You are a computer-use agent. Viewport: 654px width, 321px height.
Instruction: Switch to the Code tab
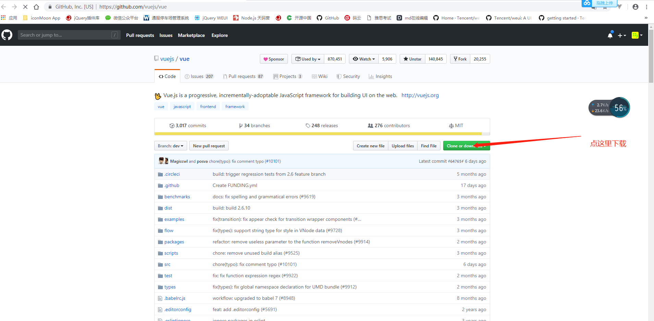click(167, 76)
